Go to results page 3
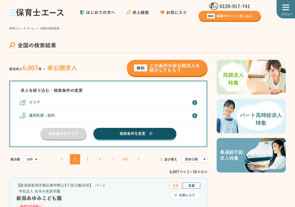295x207 pixels. coord(100,159)
